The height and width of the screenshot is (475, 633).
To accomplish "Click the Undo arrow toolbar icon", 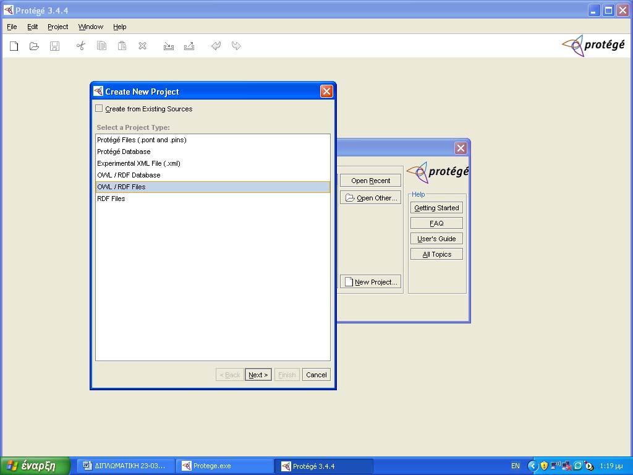I will 216,46.
